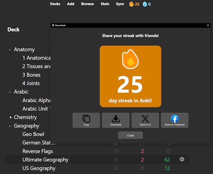The width and height of the screenshot is (213, 174).
Task: Expand the Chemistry deck group
Action: pyautogui.click(x=10, y=117)
